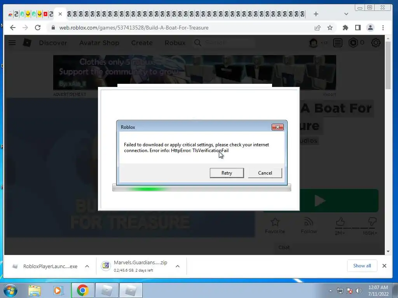
Task: Click the Chrome taskbar icon
Action: click(82, 290)
